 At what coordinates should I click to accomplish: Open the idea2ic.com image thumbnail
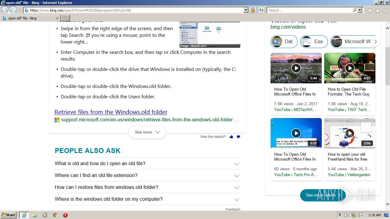click(210, 34)
